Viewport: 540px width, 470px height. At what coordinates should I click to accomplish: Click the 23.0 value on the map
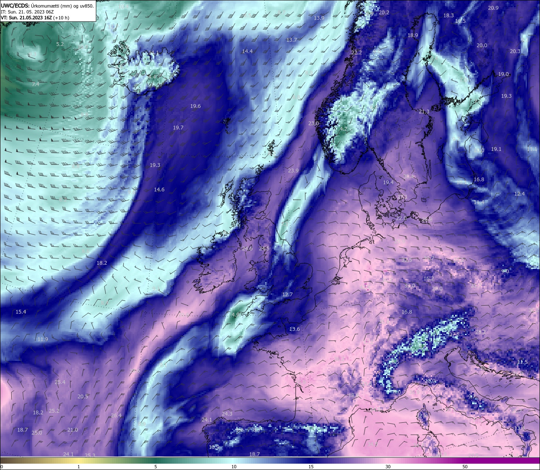tap(313, 124)
